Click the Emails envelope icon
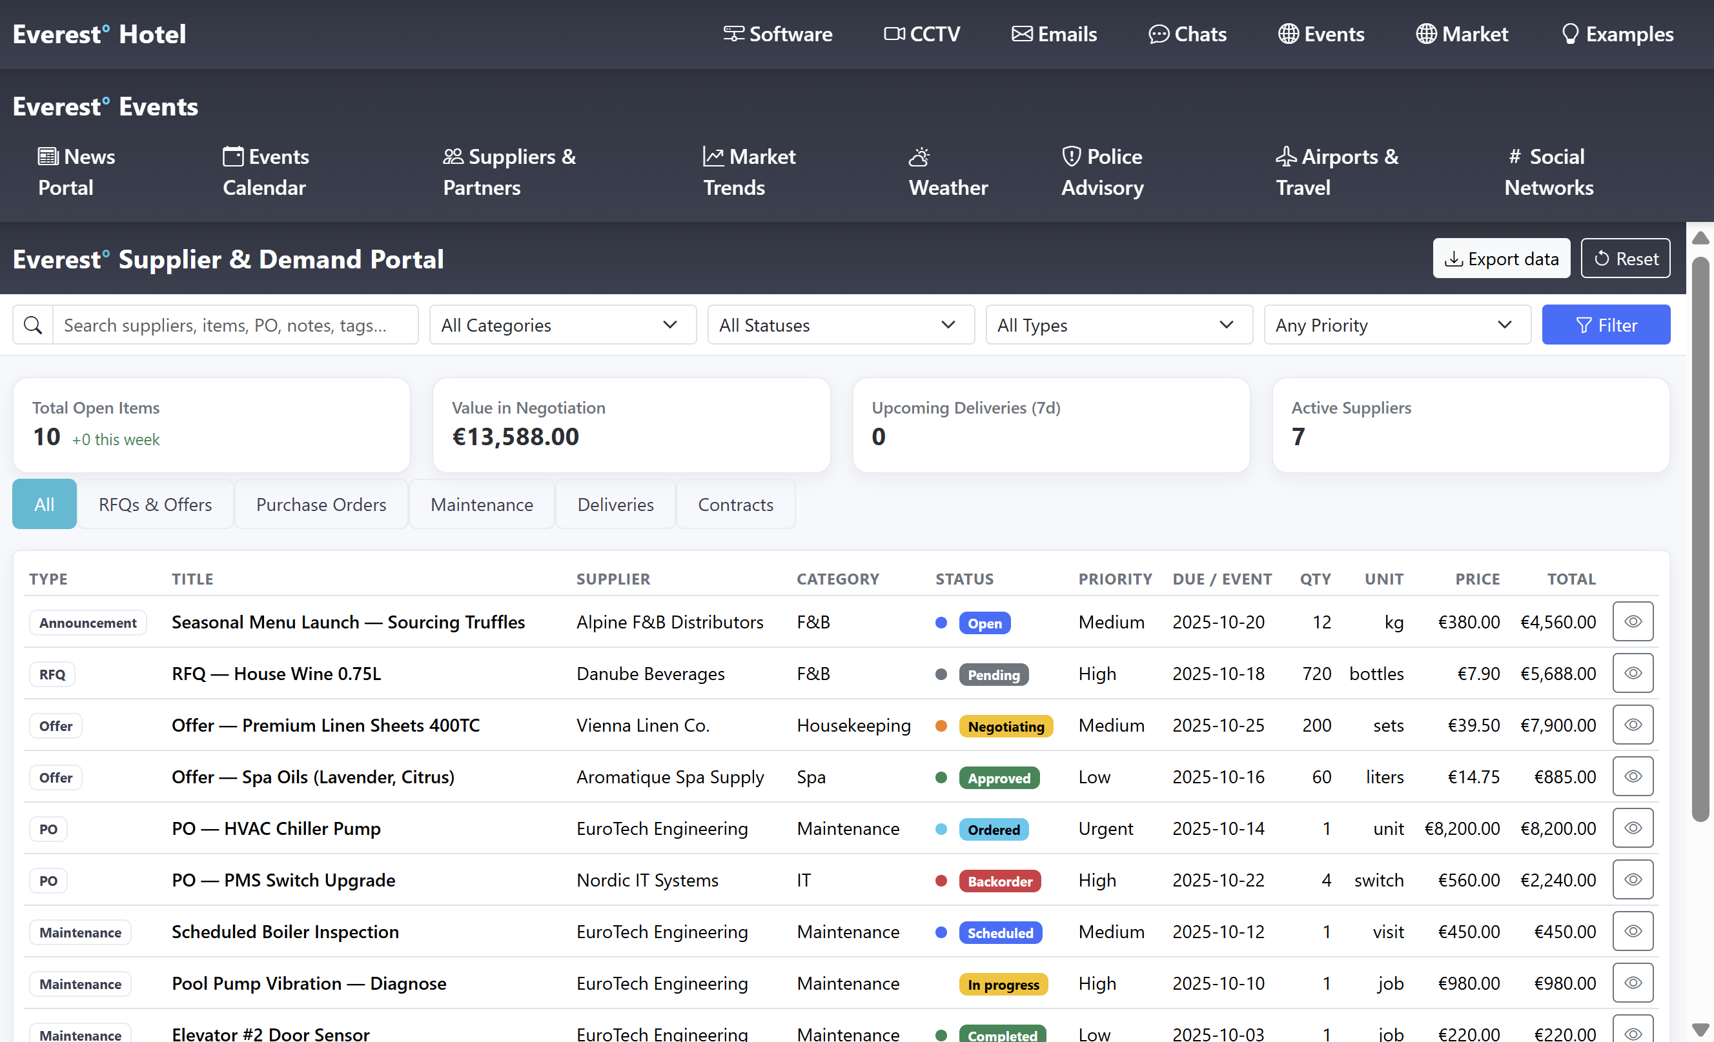The height and width of the screenshot is (1042, 1714). tap(1021, 34)
